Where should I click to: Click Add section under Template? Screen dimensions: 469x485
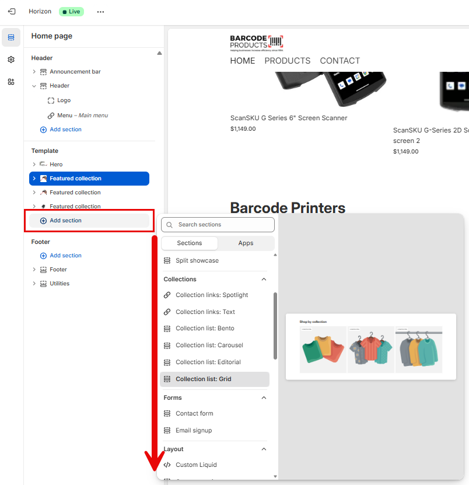pyautogui.click(x=89, y=221)
